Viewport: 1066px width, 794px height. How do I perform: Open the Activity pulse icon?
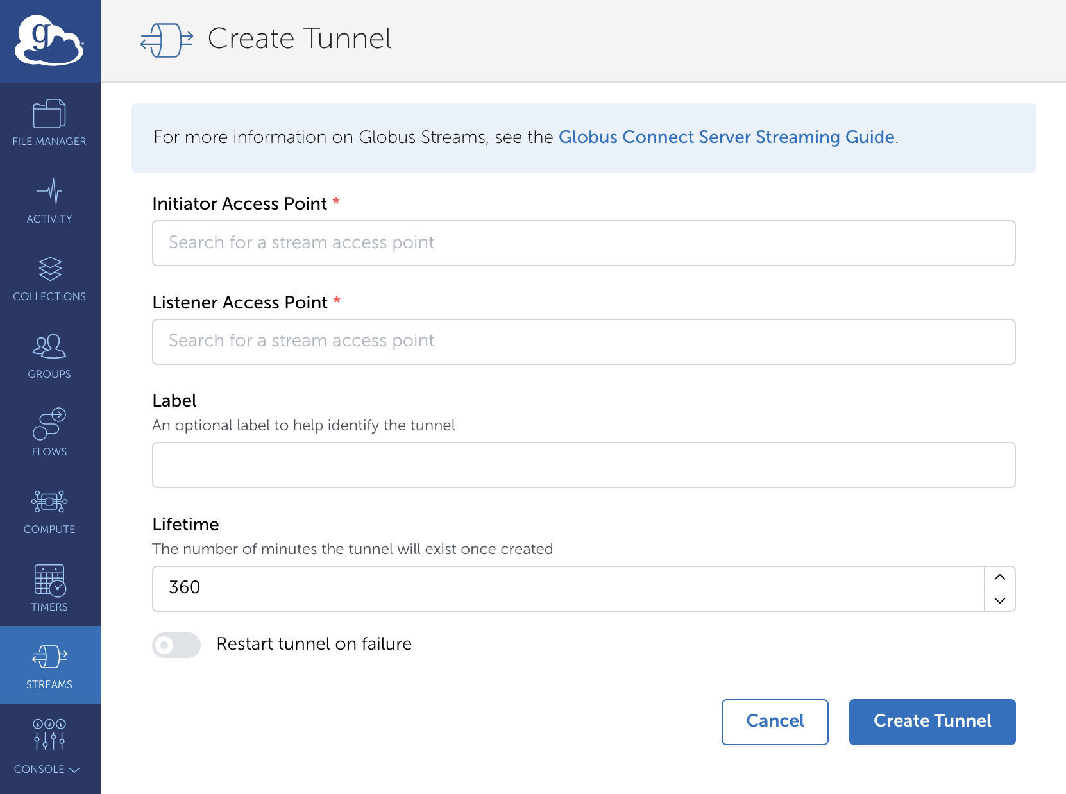click(49, 191)
